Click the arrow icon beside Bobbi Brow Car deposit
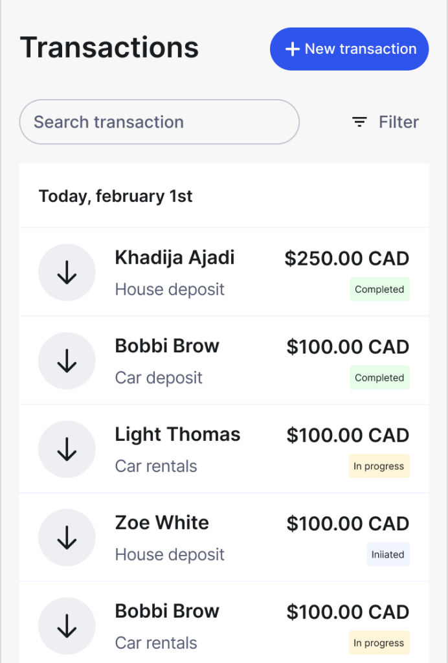This screenshot has height=663, width=448. tap(67, 361)
